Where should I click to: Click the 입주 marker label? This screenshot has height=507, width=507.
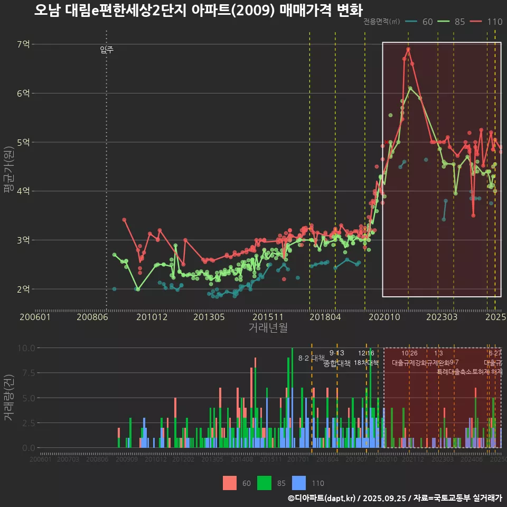107,50
